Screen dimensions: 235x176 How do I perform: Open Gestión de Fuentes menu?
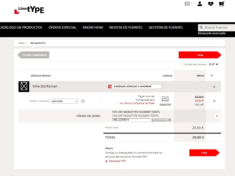[x=166, y=28]
